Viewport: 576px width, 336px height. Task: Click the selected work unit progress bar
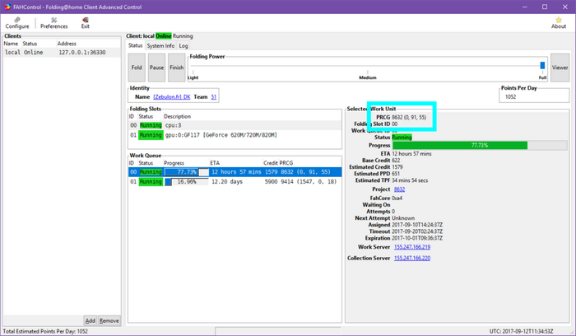coord(480,146)
